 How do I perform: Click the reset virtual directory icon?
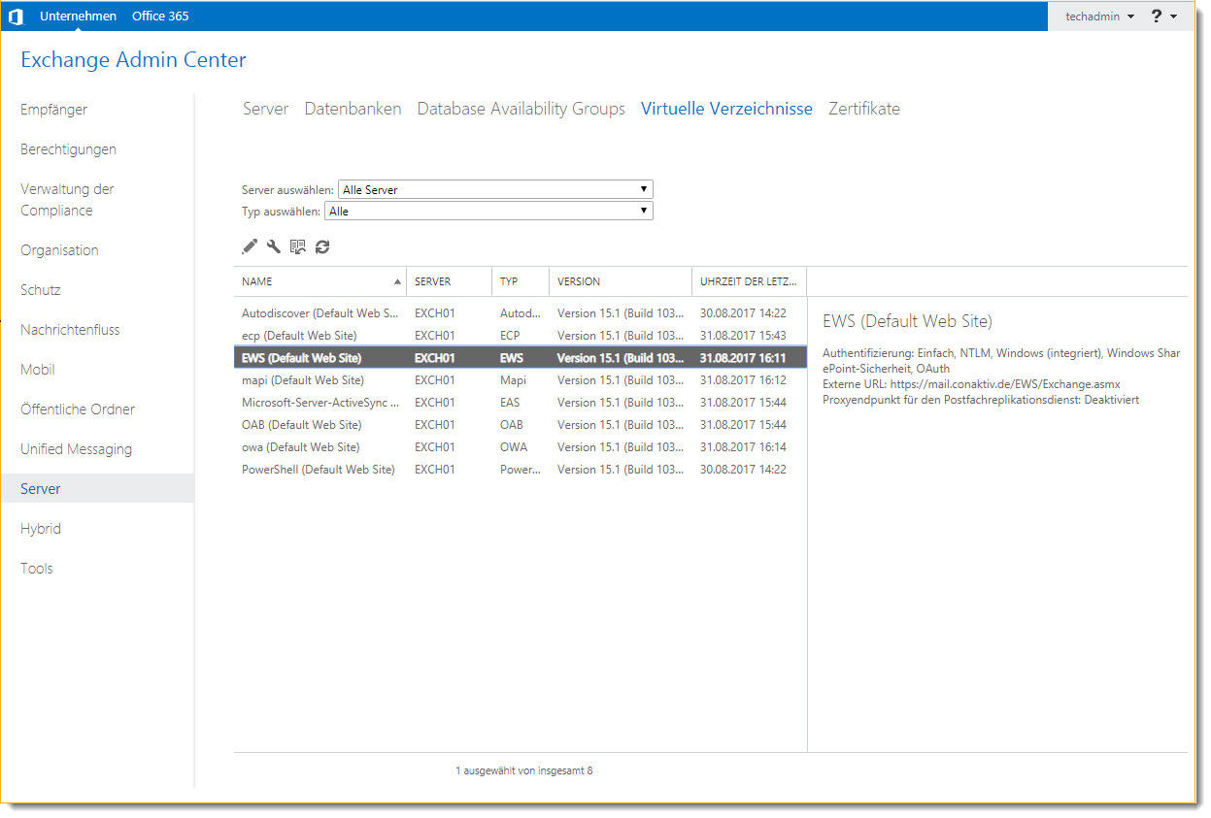[298, 246]
